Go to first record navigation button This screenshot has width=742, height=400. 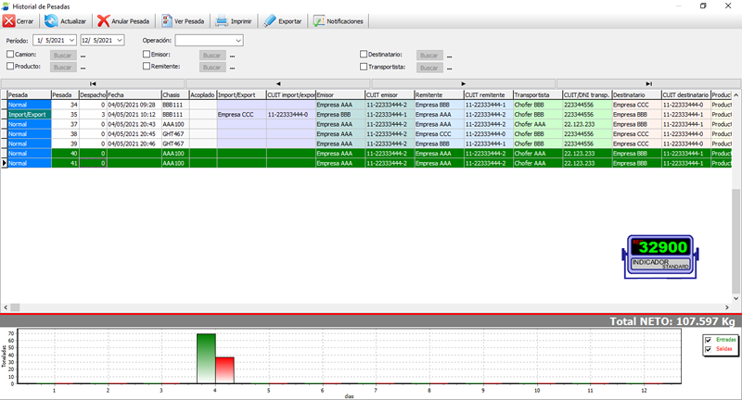point(93,84)
